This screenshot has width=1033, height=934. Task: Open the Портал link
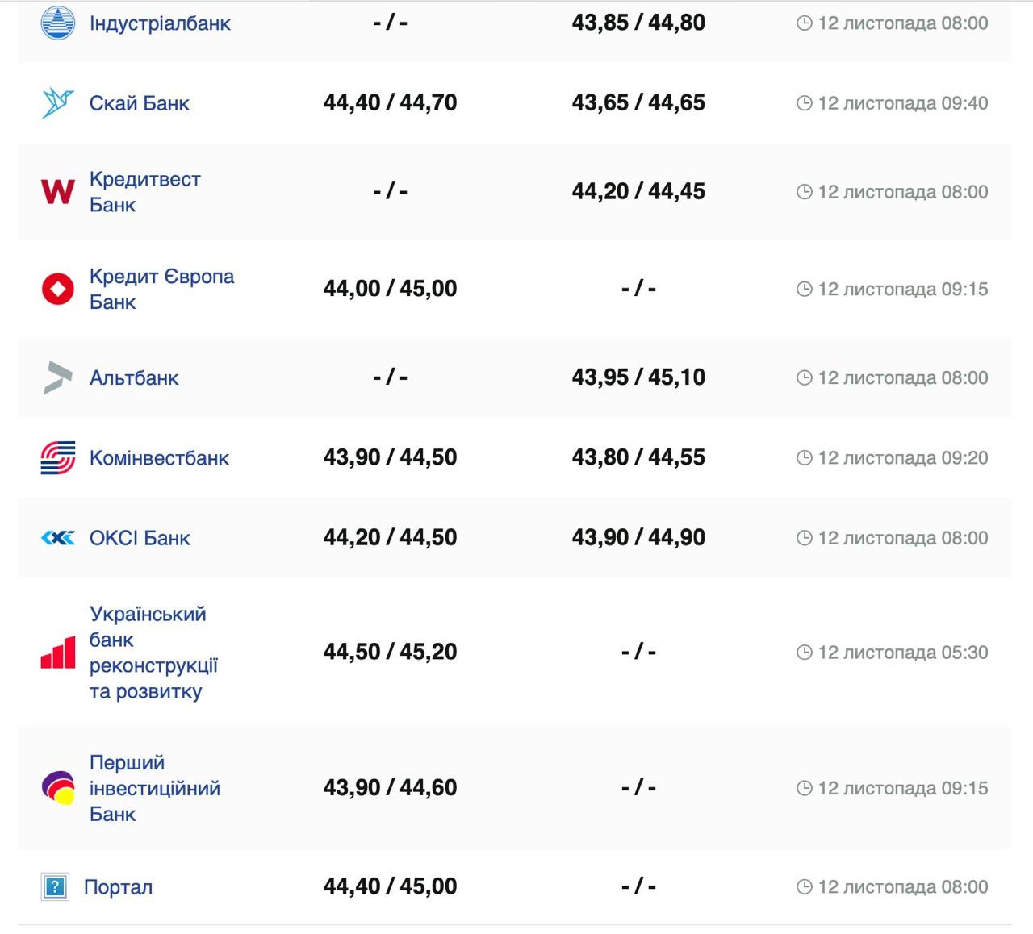click(118, 887)
